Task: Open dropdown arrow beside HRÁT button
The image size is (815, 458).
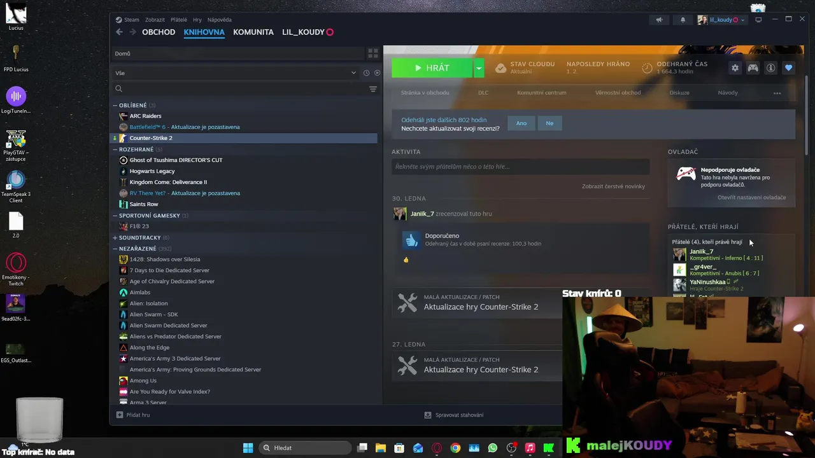Action: [x=479, y=68]
